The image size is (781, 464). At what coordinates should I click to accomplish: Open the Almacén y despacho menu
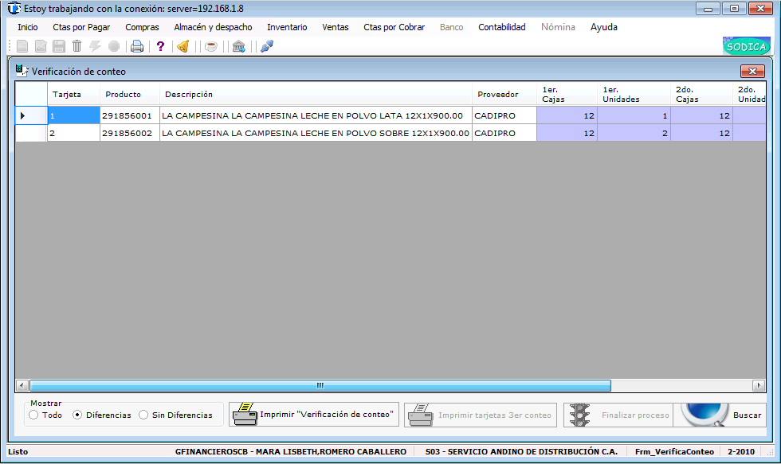pyautogui.click(x=213, y=27)
